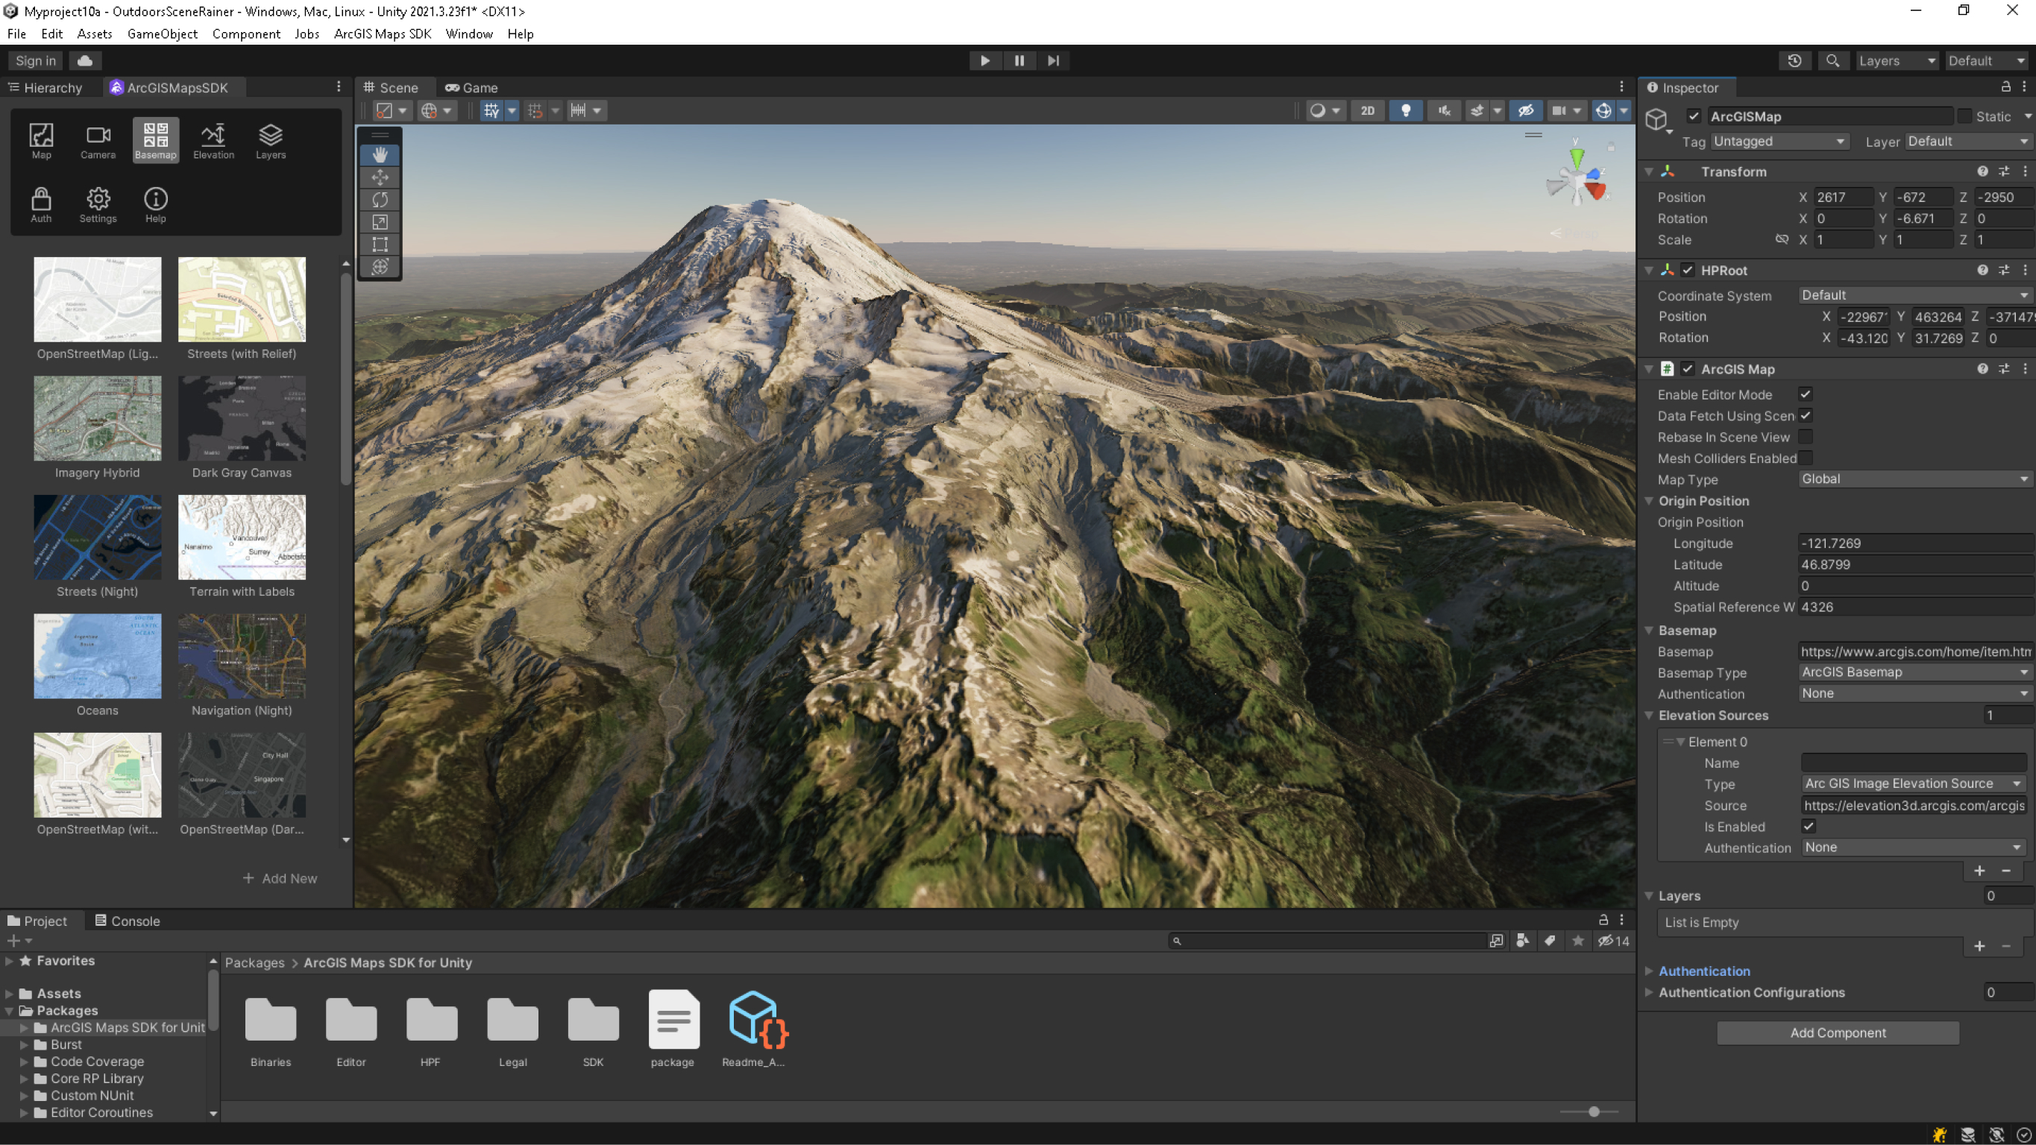Click the Pause button
The height and width of the screenshot is (1145, 2036).
1019,61
